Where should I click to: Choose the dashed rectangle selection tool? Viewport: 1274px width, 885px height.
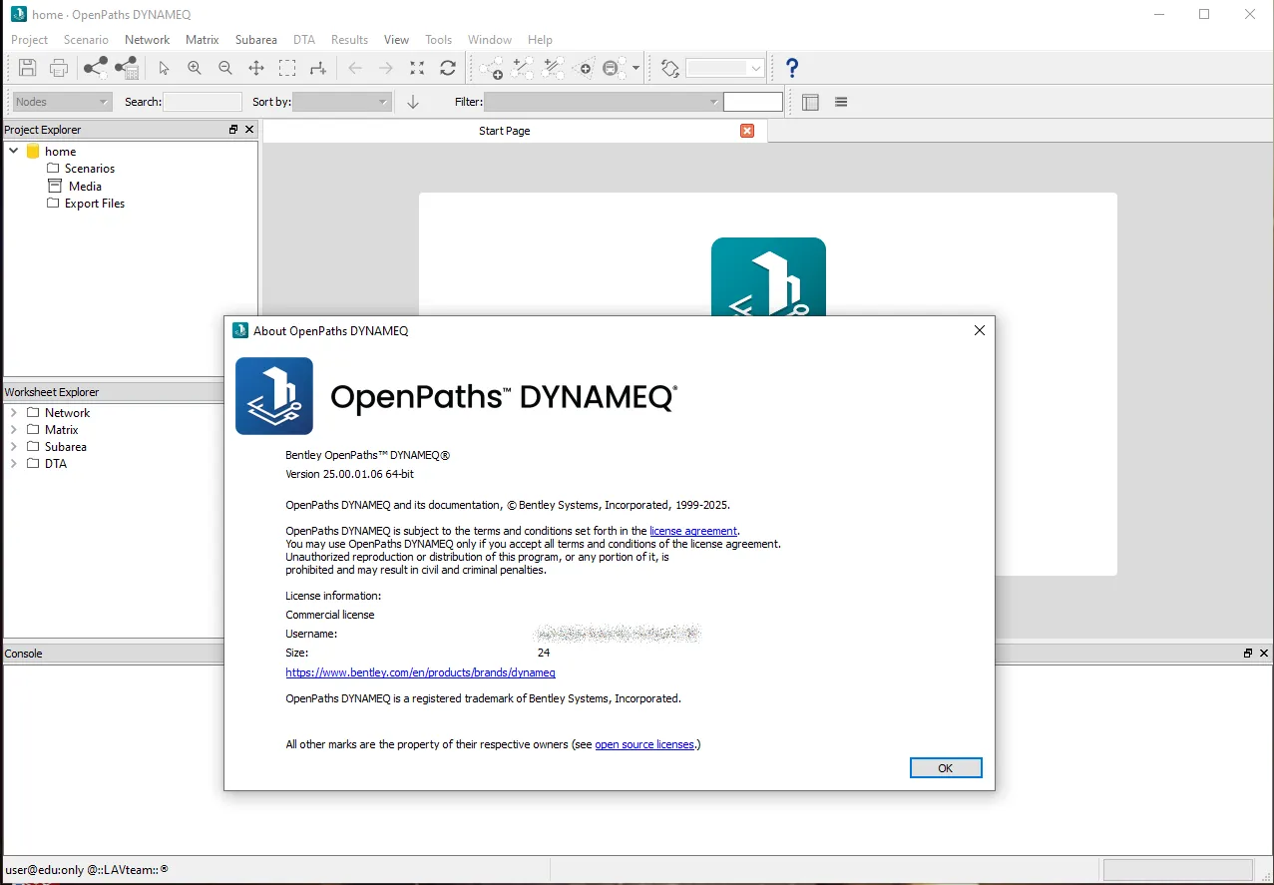(287, 68)
